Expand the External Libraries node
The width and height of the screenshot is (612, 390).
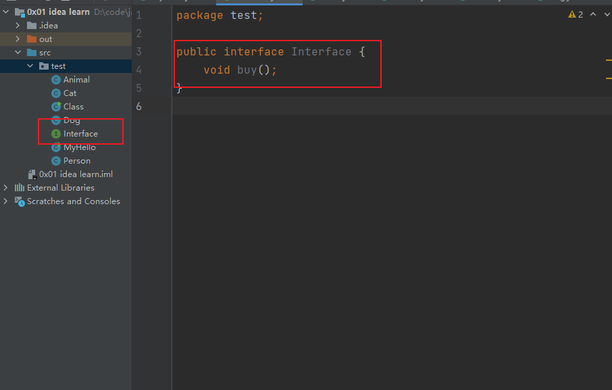click(6, 188)
